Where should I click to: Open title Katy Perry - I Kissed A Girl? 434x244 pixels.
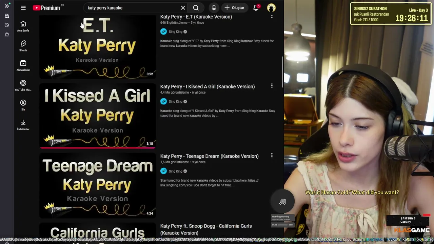click(x=208, y=86)
